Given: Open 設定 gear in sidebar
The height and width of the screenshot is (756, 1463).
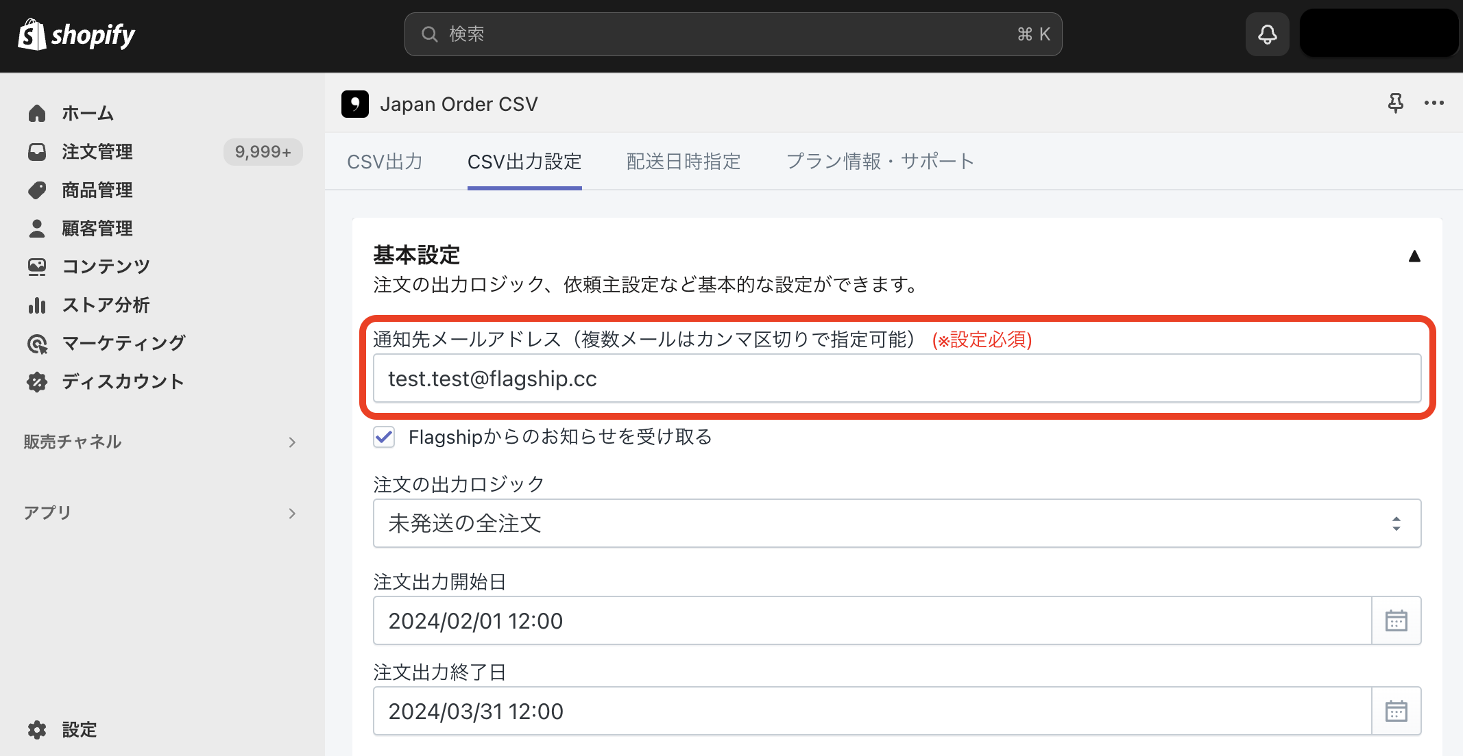Looking at the screenshot, I should [80, 729].
